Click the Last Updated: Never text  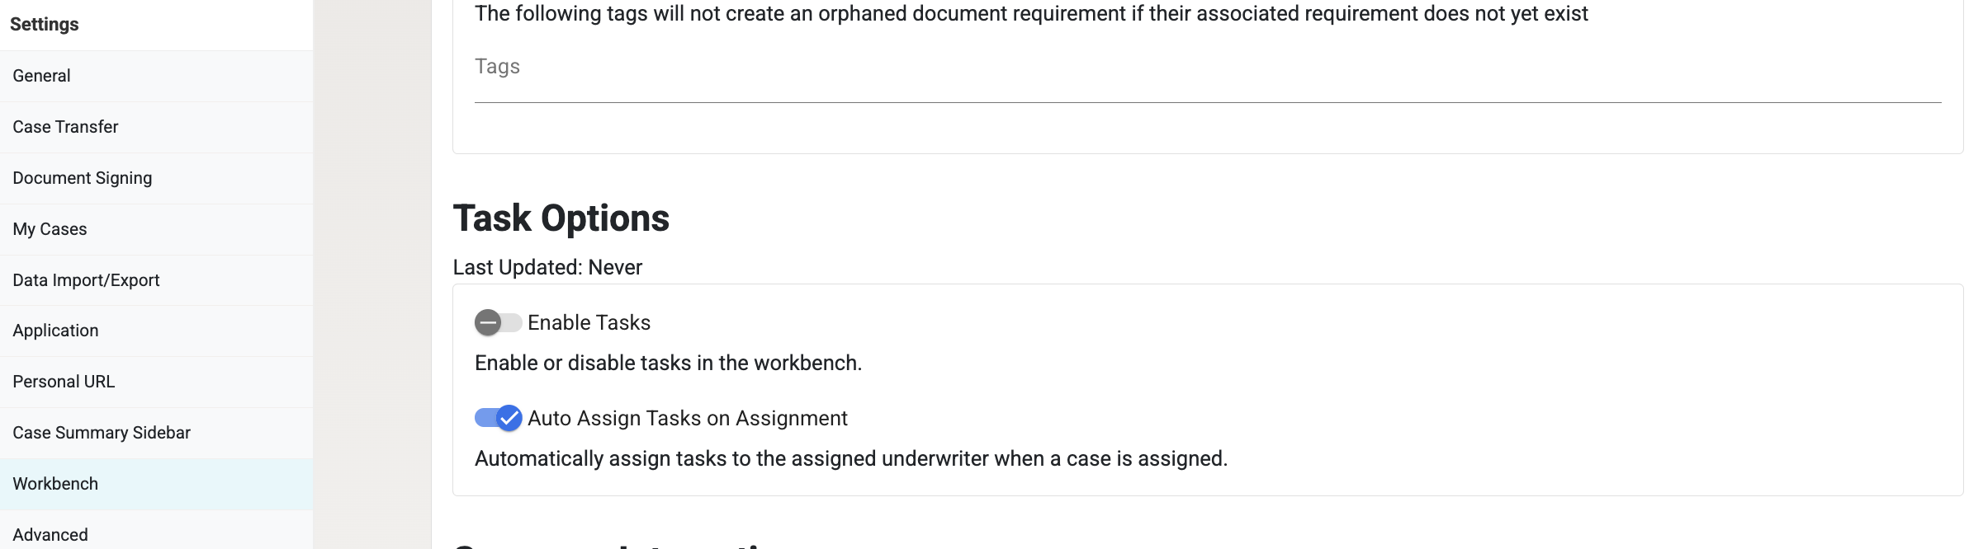click(547, 267)
